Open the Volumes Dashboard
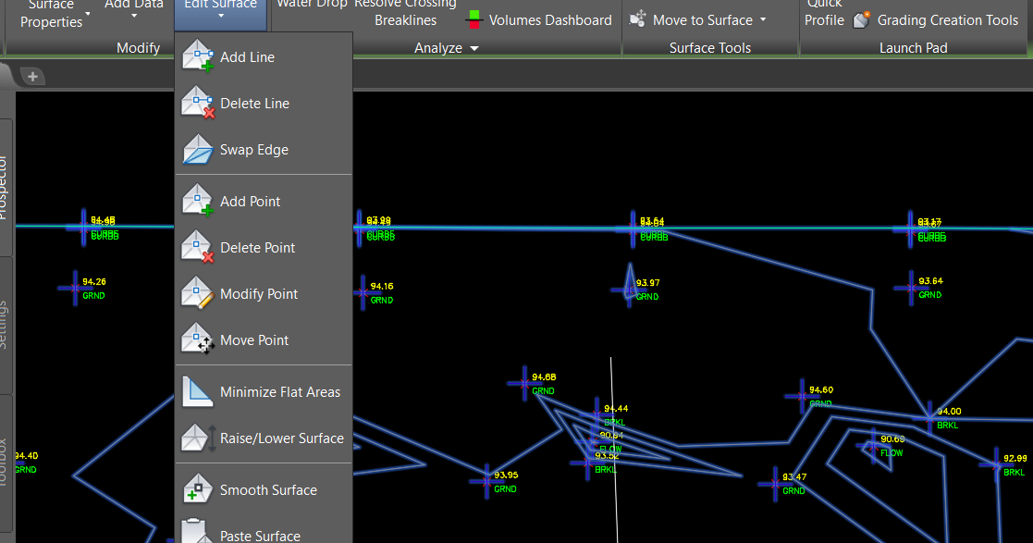The image size is (1033, 543). pyautogui.click(x=540, y=19)
